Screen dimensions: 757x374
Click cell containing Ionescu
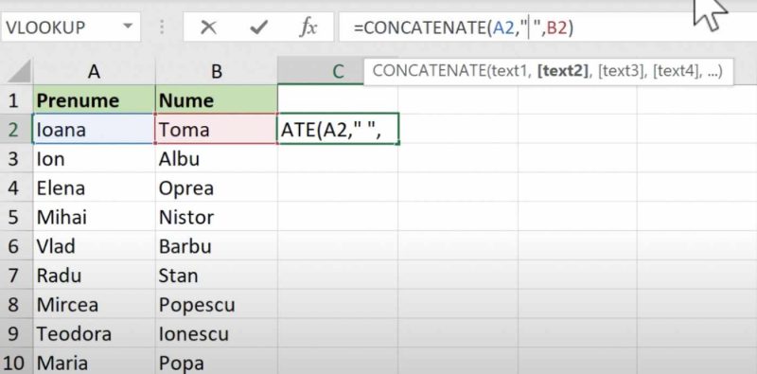coord(217,334)
